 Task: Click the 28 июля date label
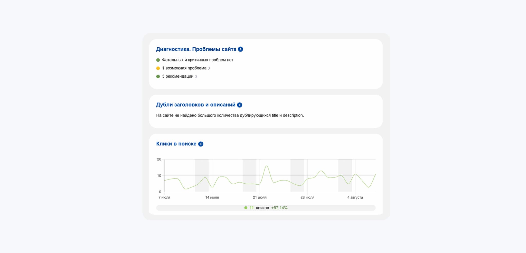point(307,197)
